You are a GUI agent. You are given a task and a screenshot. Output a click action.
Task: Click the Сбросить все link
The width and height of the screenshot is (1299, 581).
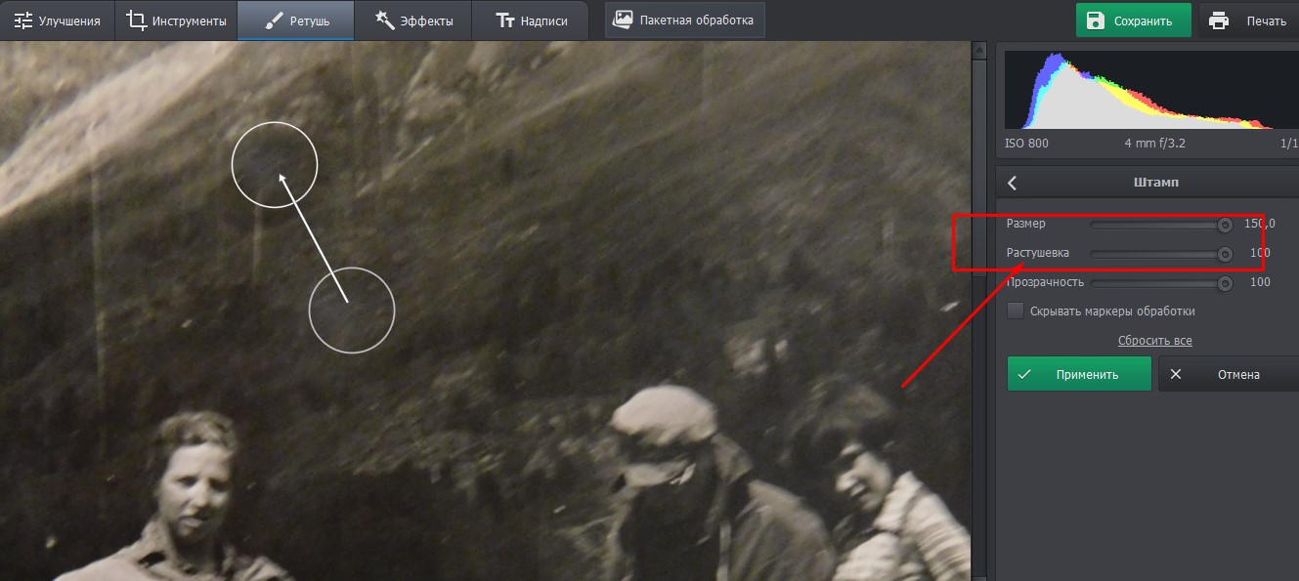[x=1154, y=341]
